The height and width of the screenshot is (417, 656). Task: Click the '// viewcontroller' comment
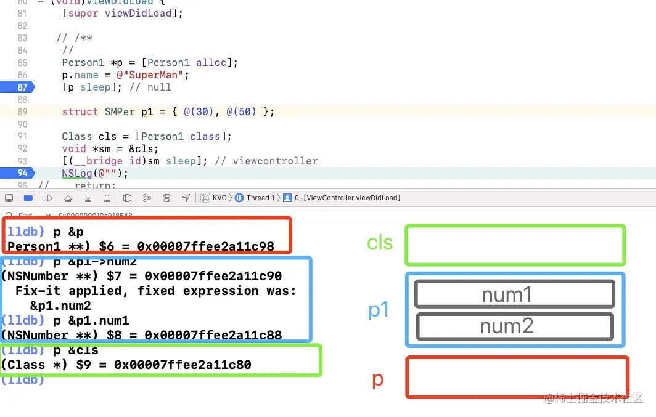click(x=266, y=161)
